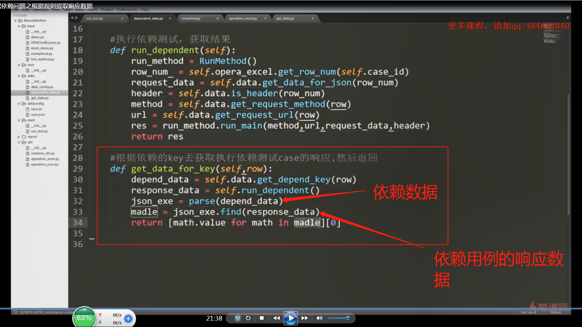Click the file icon beside demo.py
Image resolution: width=582 pixels, height=327 pixels.
click(x=28, y=37)
